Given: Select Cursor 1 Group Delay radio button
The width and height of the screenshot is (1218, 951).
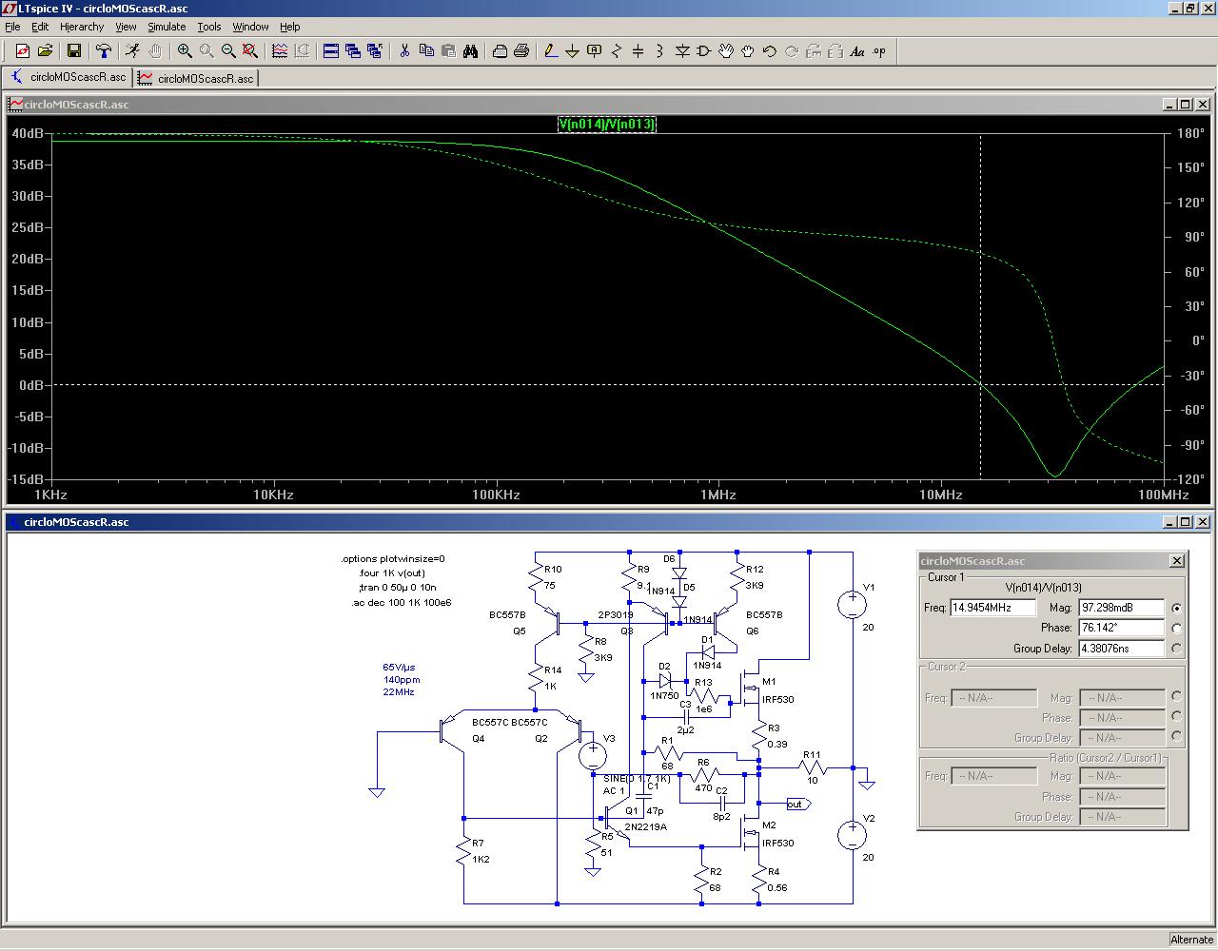Looking at the screenshot, I should click(1177, 649).
